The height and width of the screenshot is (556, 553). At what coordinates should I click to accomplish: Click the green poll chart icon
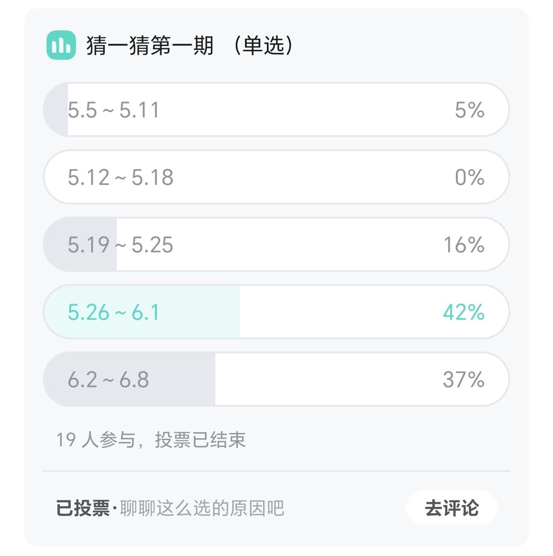point(61,45)
